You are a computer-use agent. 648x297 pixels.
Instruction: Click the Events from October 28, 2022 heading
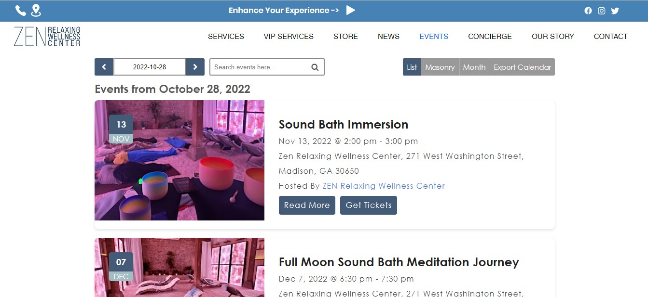point(172,89)
